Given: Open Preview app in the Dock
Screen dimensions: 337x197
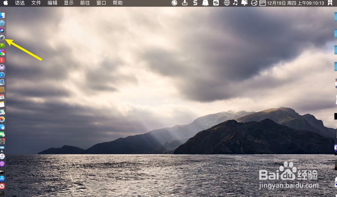Looking at the screenshot, I should (x=2, y=82).
